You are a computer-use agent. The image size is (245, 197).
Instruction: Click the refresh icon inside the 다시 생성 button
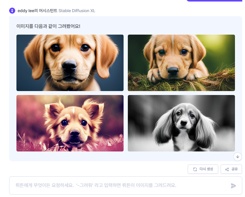click(x=195, y=169)
